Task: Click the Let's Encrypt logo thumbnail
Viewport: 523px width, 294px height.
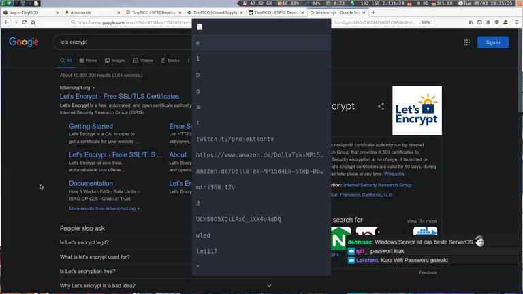Action: 417,110
